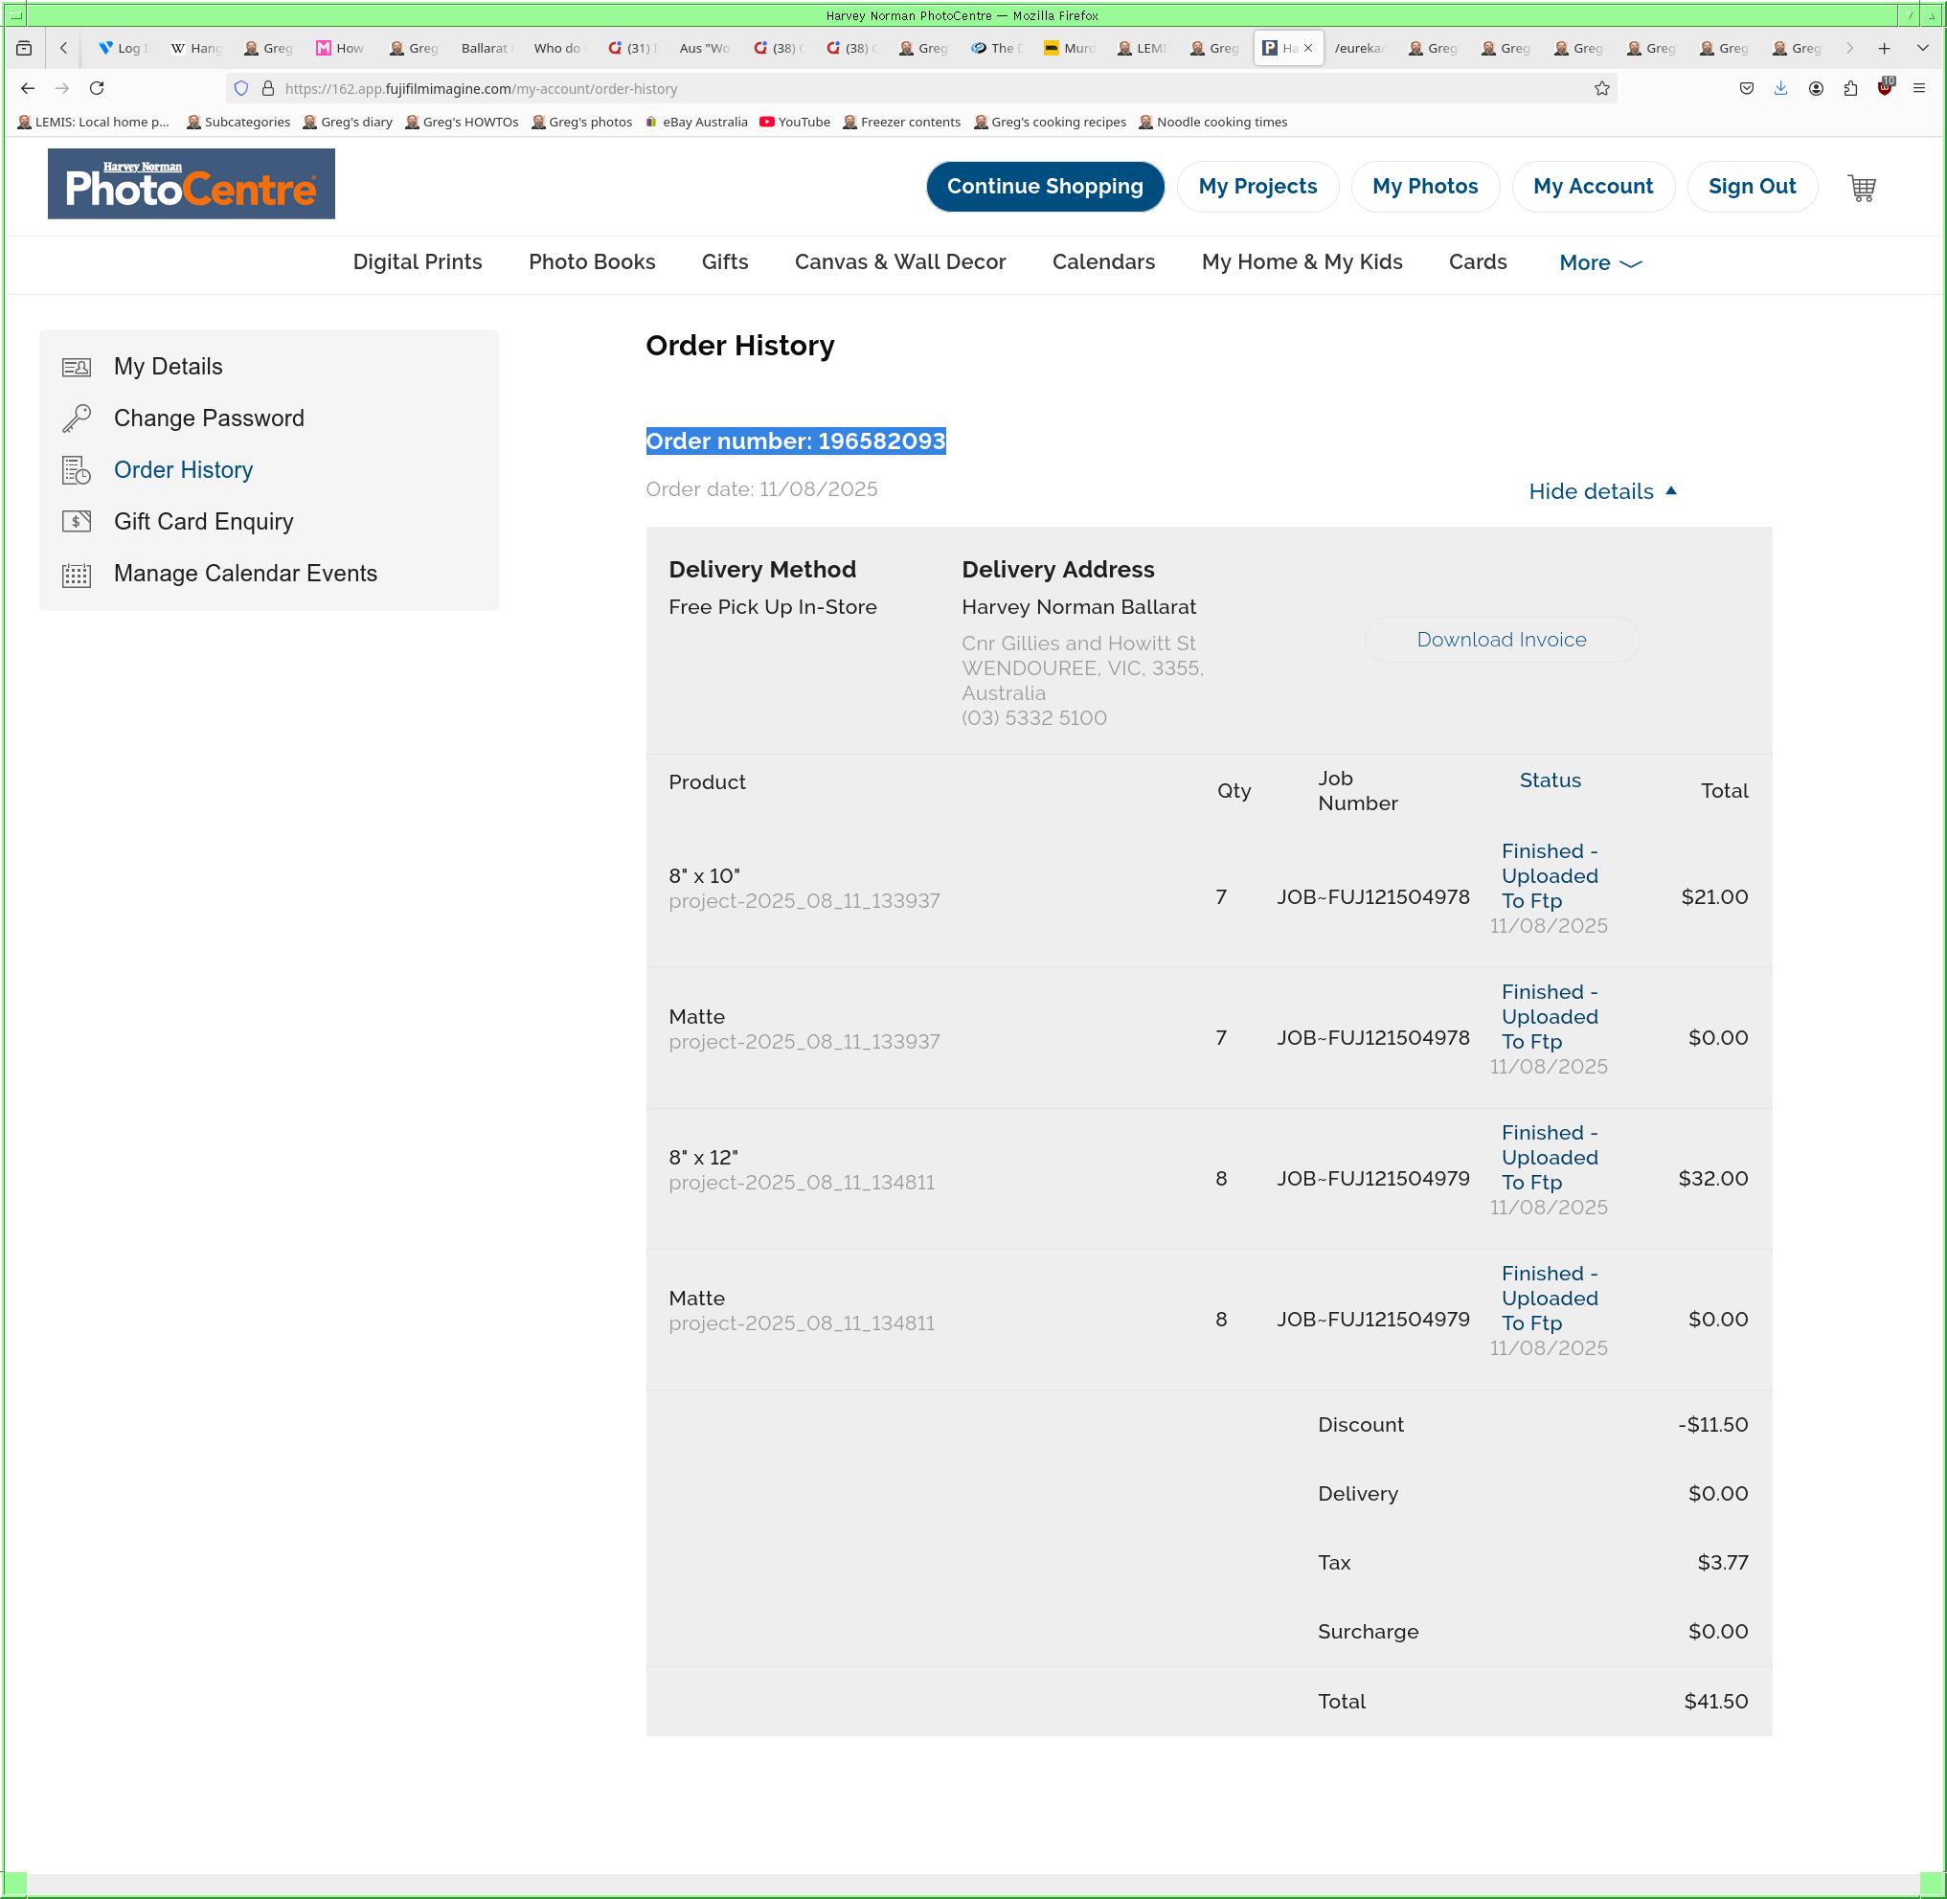Go back with the browser back arrow
Screen dimensions: 1947x1899
[28, 89]
